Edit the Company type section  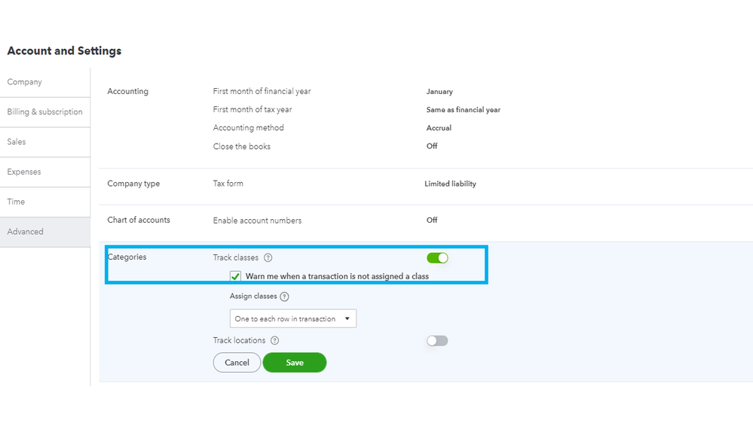[x=133, y=184]
